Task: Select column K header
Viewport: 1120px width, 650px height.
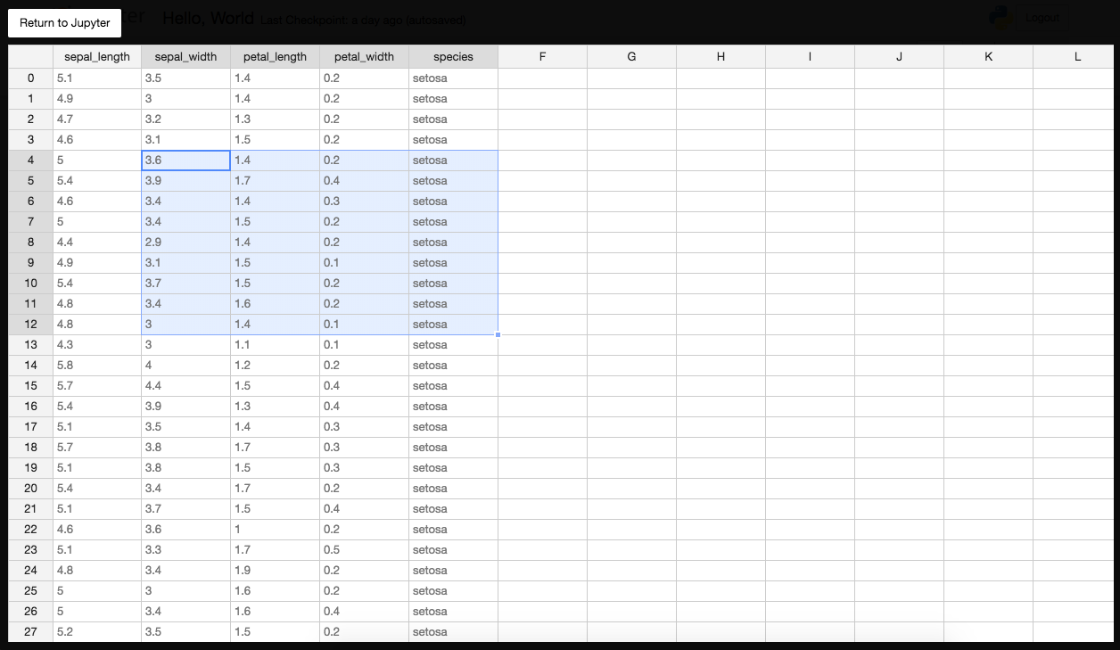Action: [989, 57]
